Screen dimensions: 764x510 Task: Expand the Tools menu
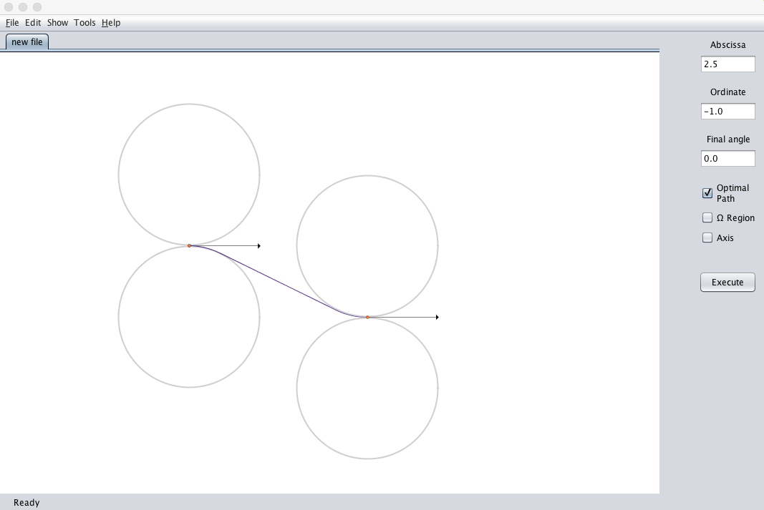(84, 23)
